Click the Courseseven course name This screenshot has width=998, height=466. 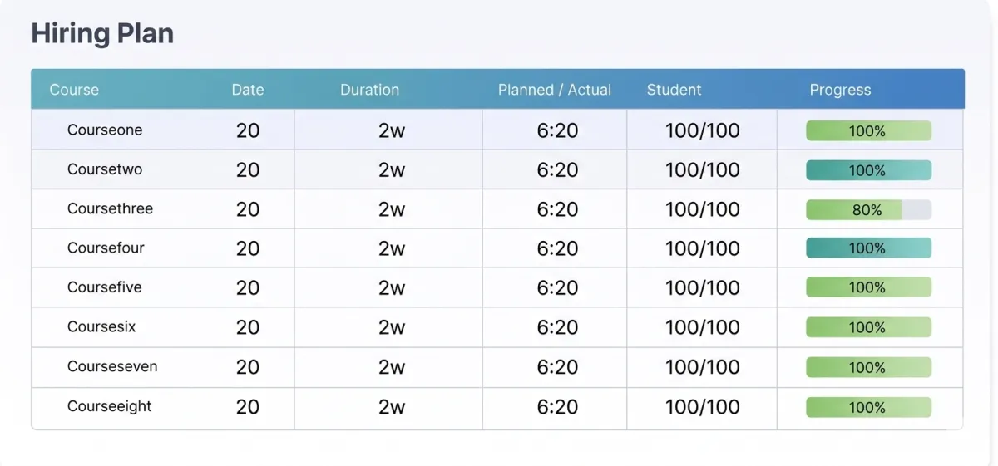[x=112, y=367]
